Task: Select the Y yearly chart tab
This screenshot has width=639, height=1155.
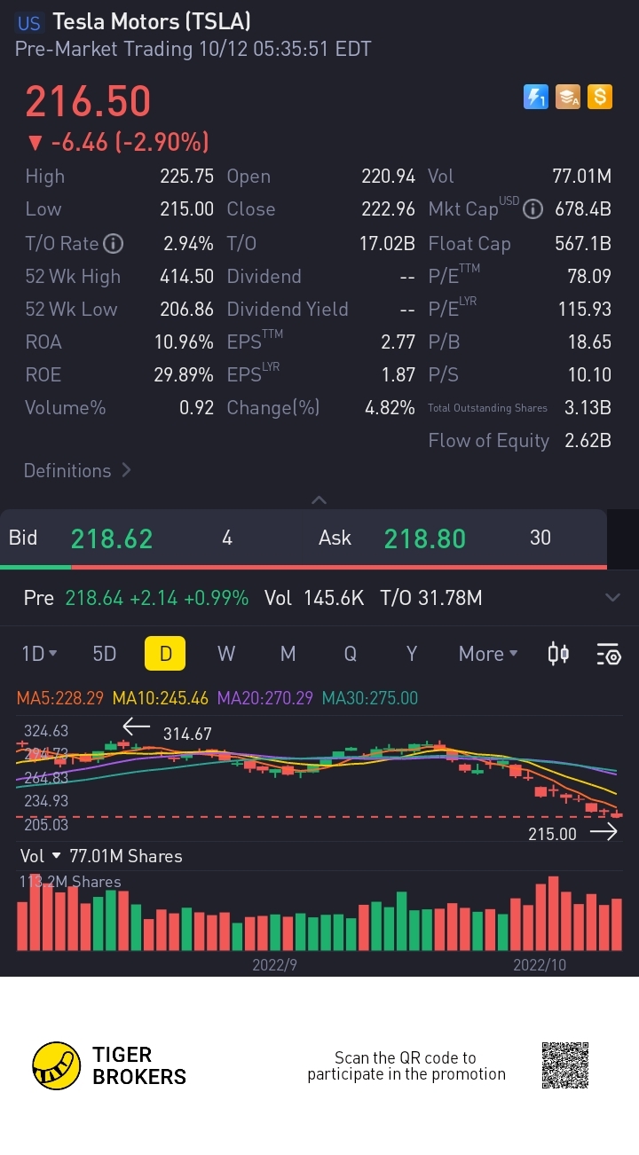Action: click(x=412, y=654)
